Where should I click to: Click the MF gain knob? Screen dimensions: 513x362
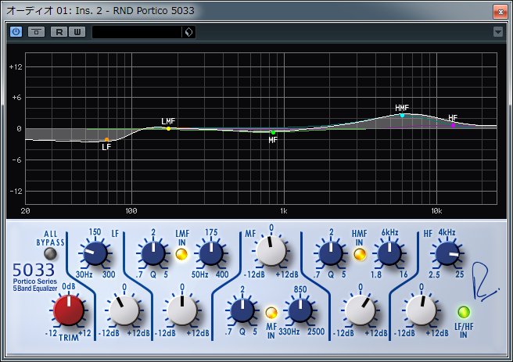pos(271,251)
